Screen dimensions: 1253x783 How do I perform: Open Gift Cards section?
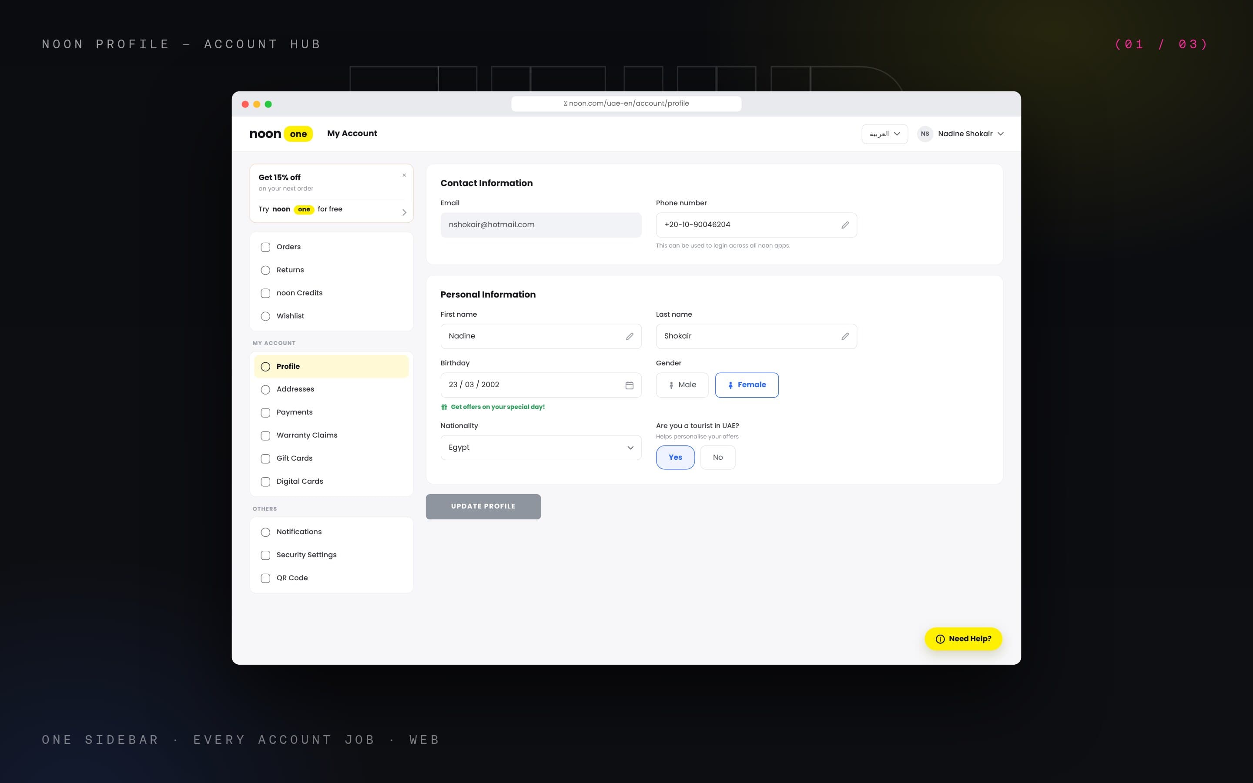[x=332, y=459]
